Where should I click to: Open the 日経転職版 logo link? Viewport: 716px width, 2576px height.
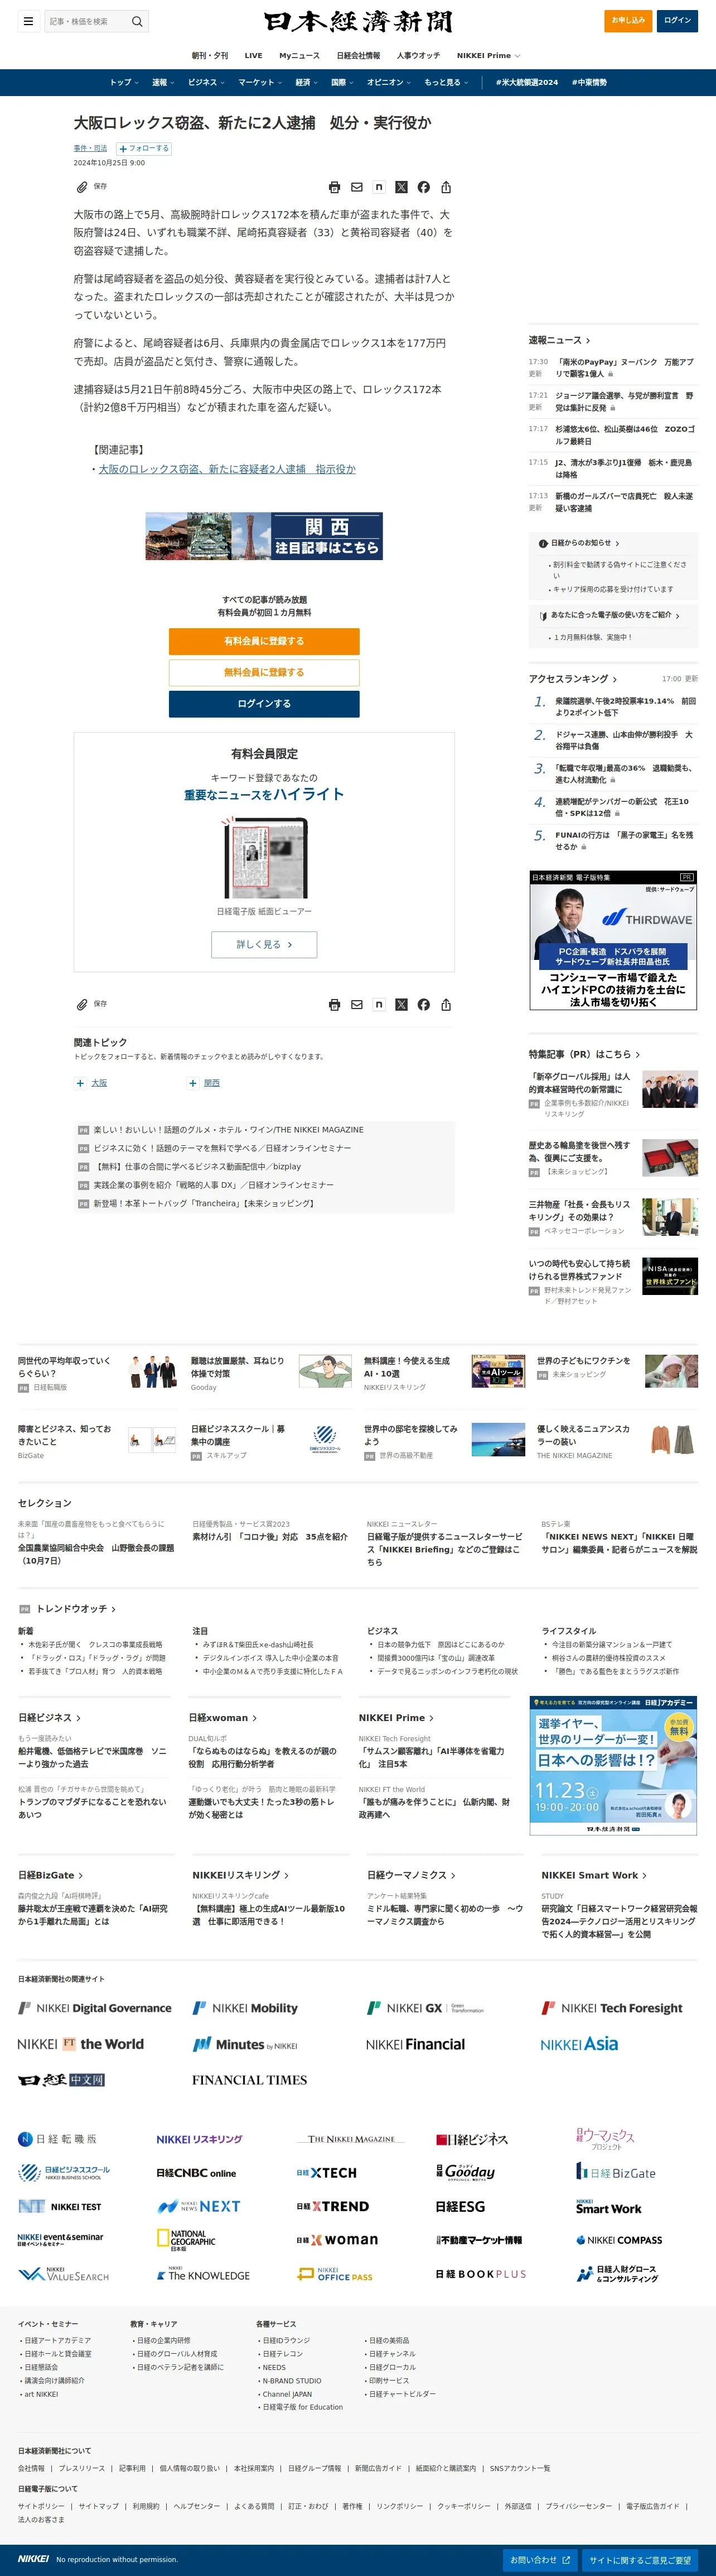click(57, 2139)
